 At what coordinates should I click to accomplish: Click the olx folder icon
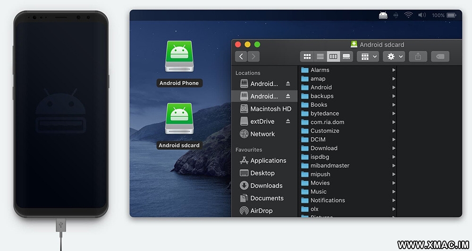click(305, 209)
